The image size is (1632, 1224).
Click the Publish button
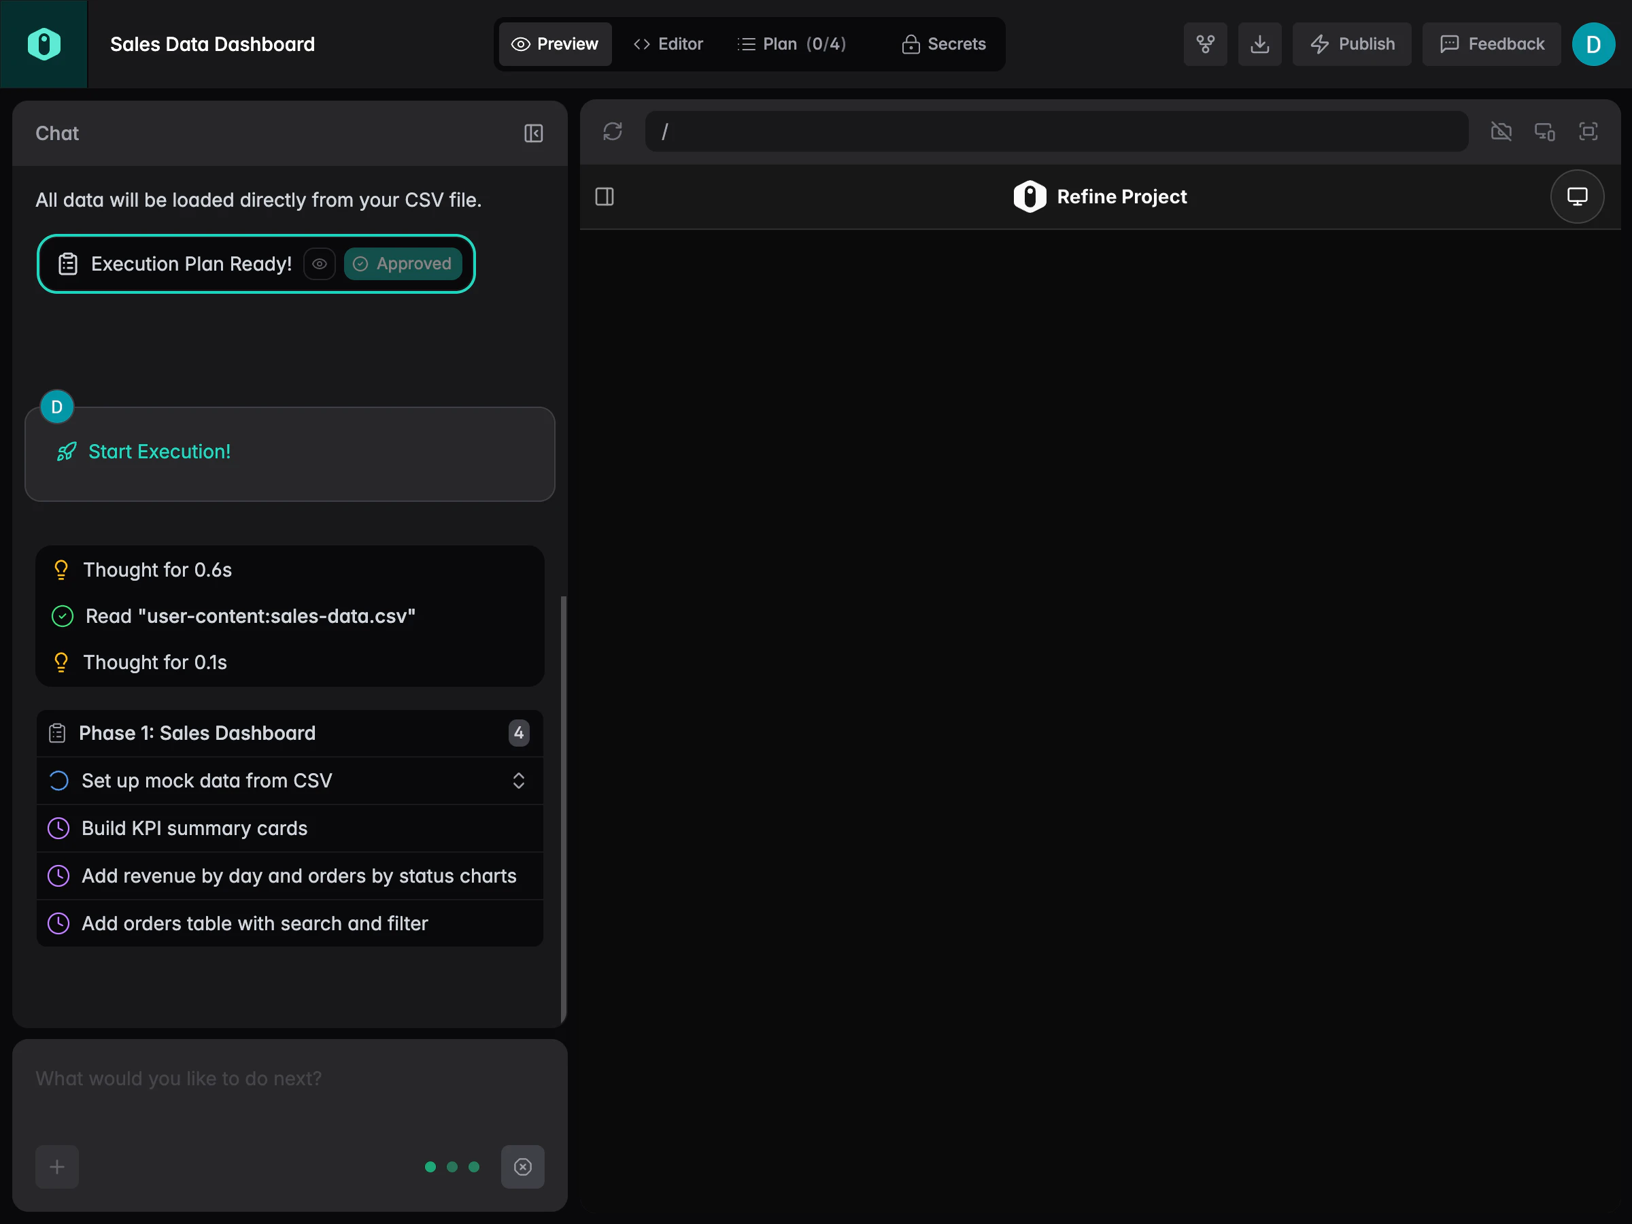coord(1352,44)
